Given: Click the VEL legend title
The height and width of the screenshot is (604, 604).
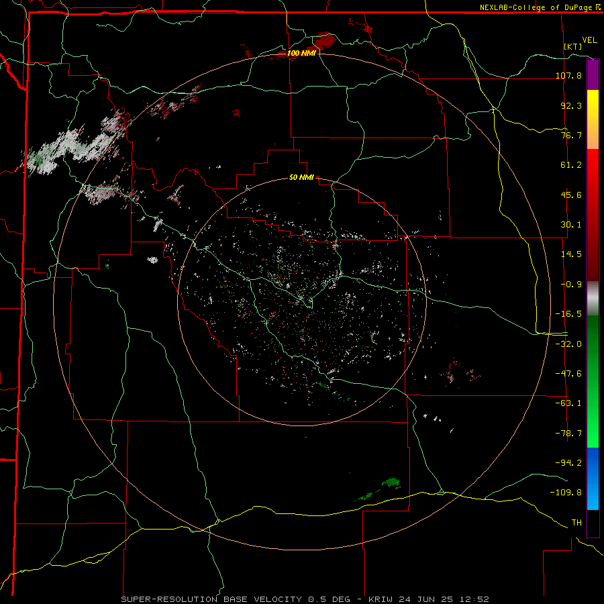Looking at the screenshot, I should pyautogui.click(x=590, y=40).
